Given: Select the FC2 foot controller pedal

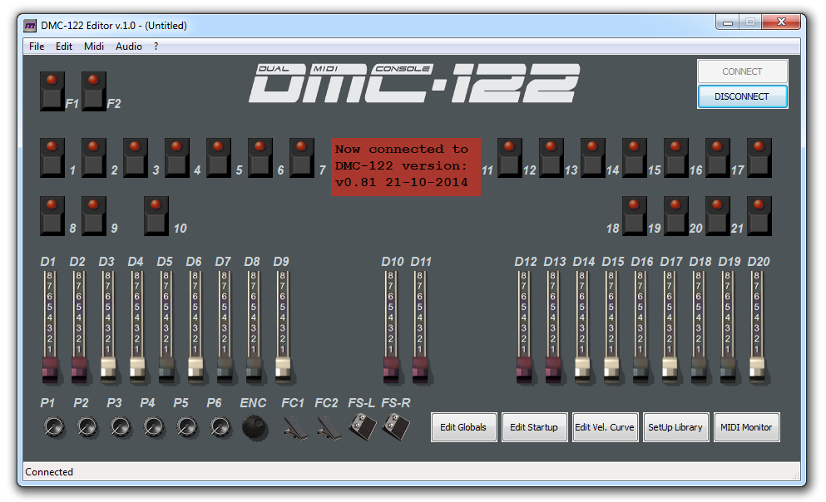Looking at the screenshot, I should pyautogui.click(x=329, y=427).
